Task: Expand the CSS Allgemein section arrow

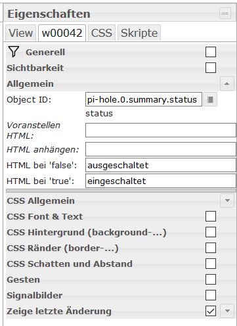Action: pyautogui.click(x=227, y=200)
